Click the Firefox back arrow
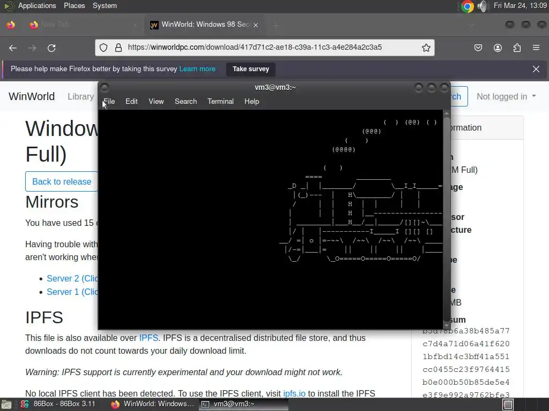 [13, 48]
